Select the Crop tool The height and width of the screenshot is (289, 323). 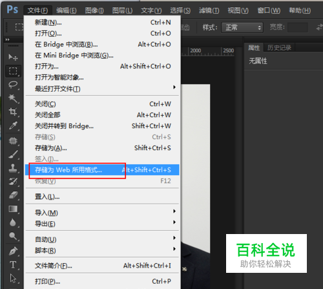[x=13, y=112]
